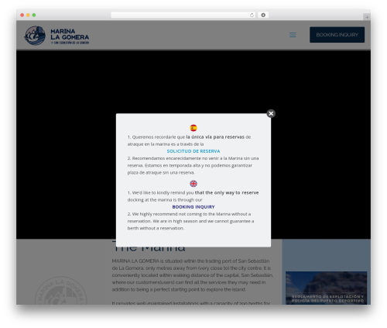Open the Reglamento de Explotación thumbnail
Viewport: 387px width, 328px height.
pyautogui.click(x=326, y=288)
